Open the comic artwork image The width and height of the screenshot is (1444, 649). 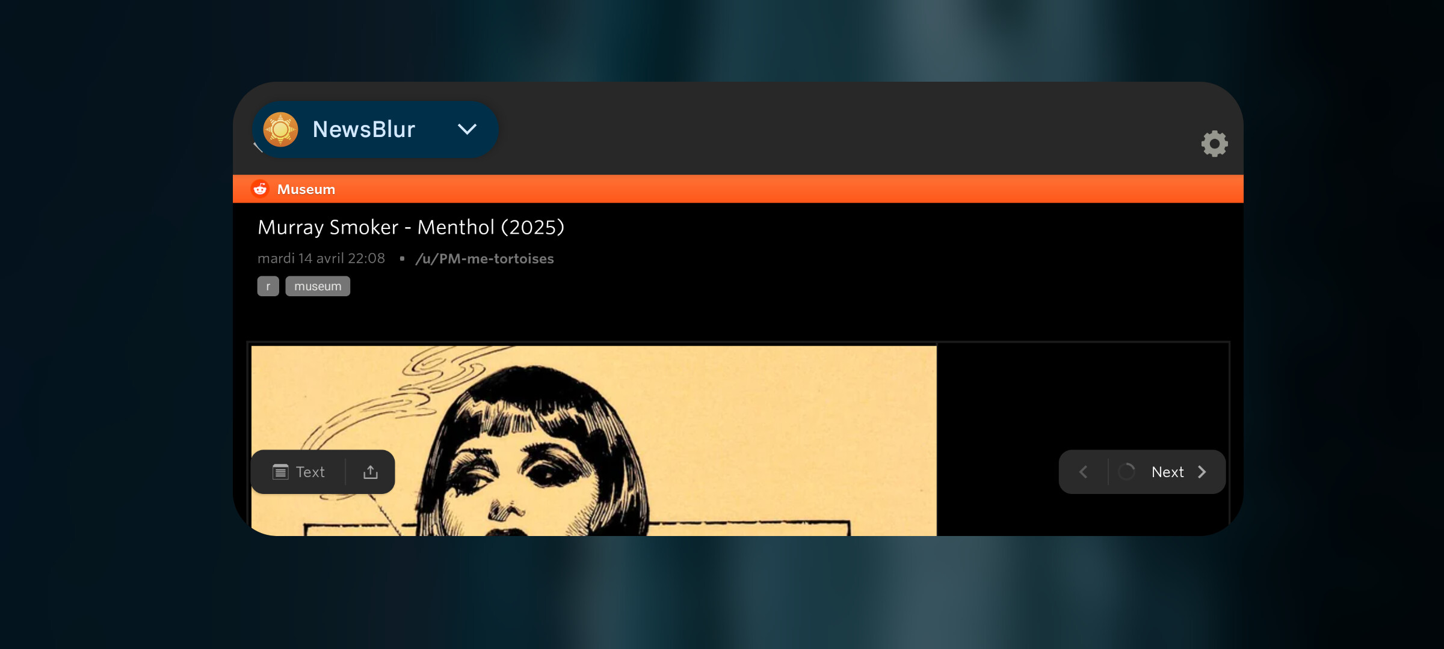[593, 440]
